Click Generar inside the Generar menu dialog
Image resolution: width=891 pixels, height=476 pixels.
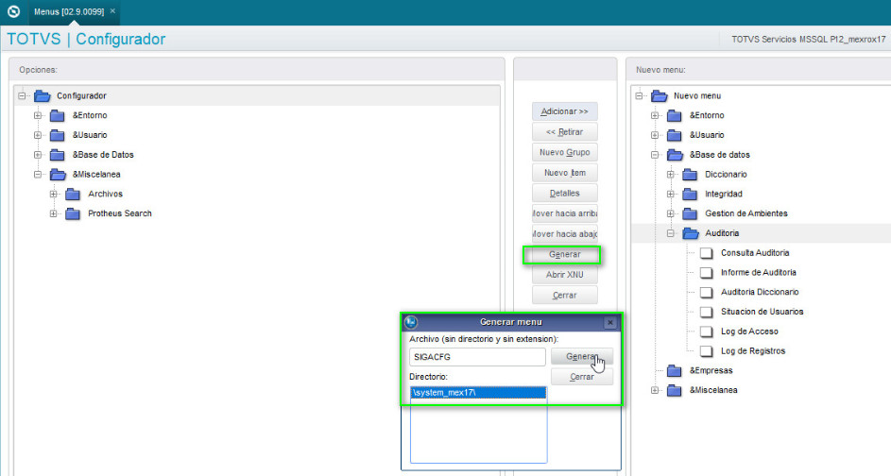click(x=582, y=357)
